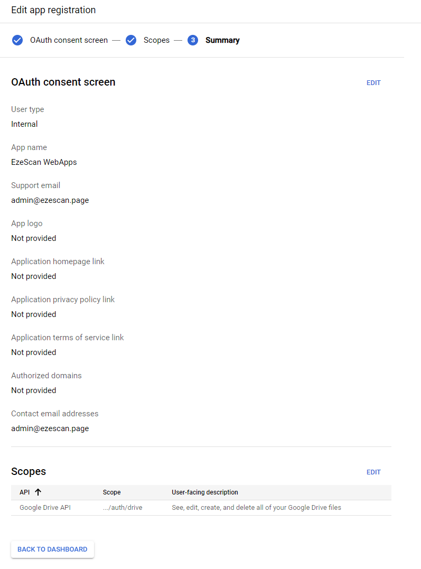
Task: Select the Google Drive API row cell
Action: [x=45, y=508]
